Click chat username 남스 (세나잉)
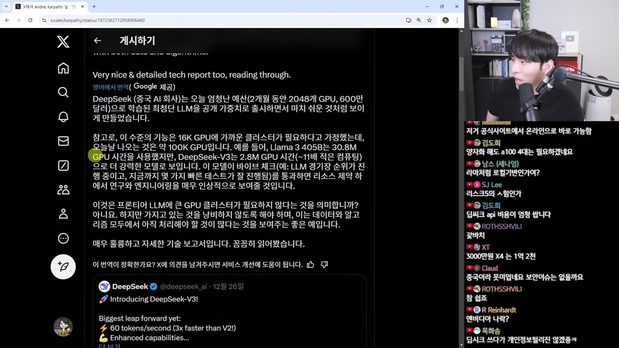This screenshot has height=348, width=619. (x=500, y=164)
